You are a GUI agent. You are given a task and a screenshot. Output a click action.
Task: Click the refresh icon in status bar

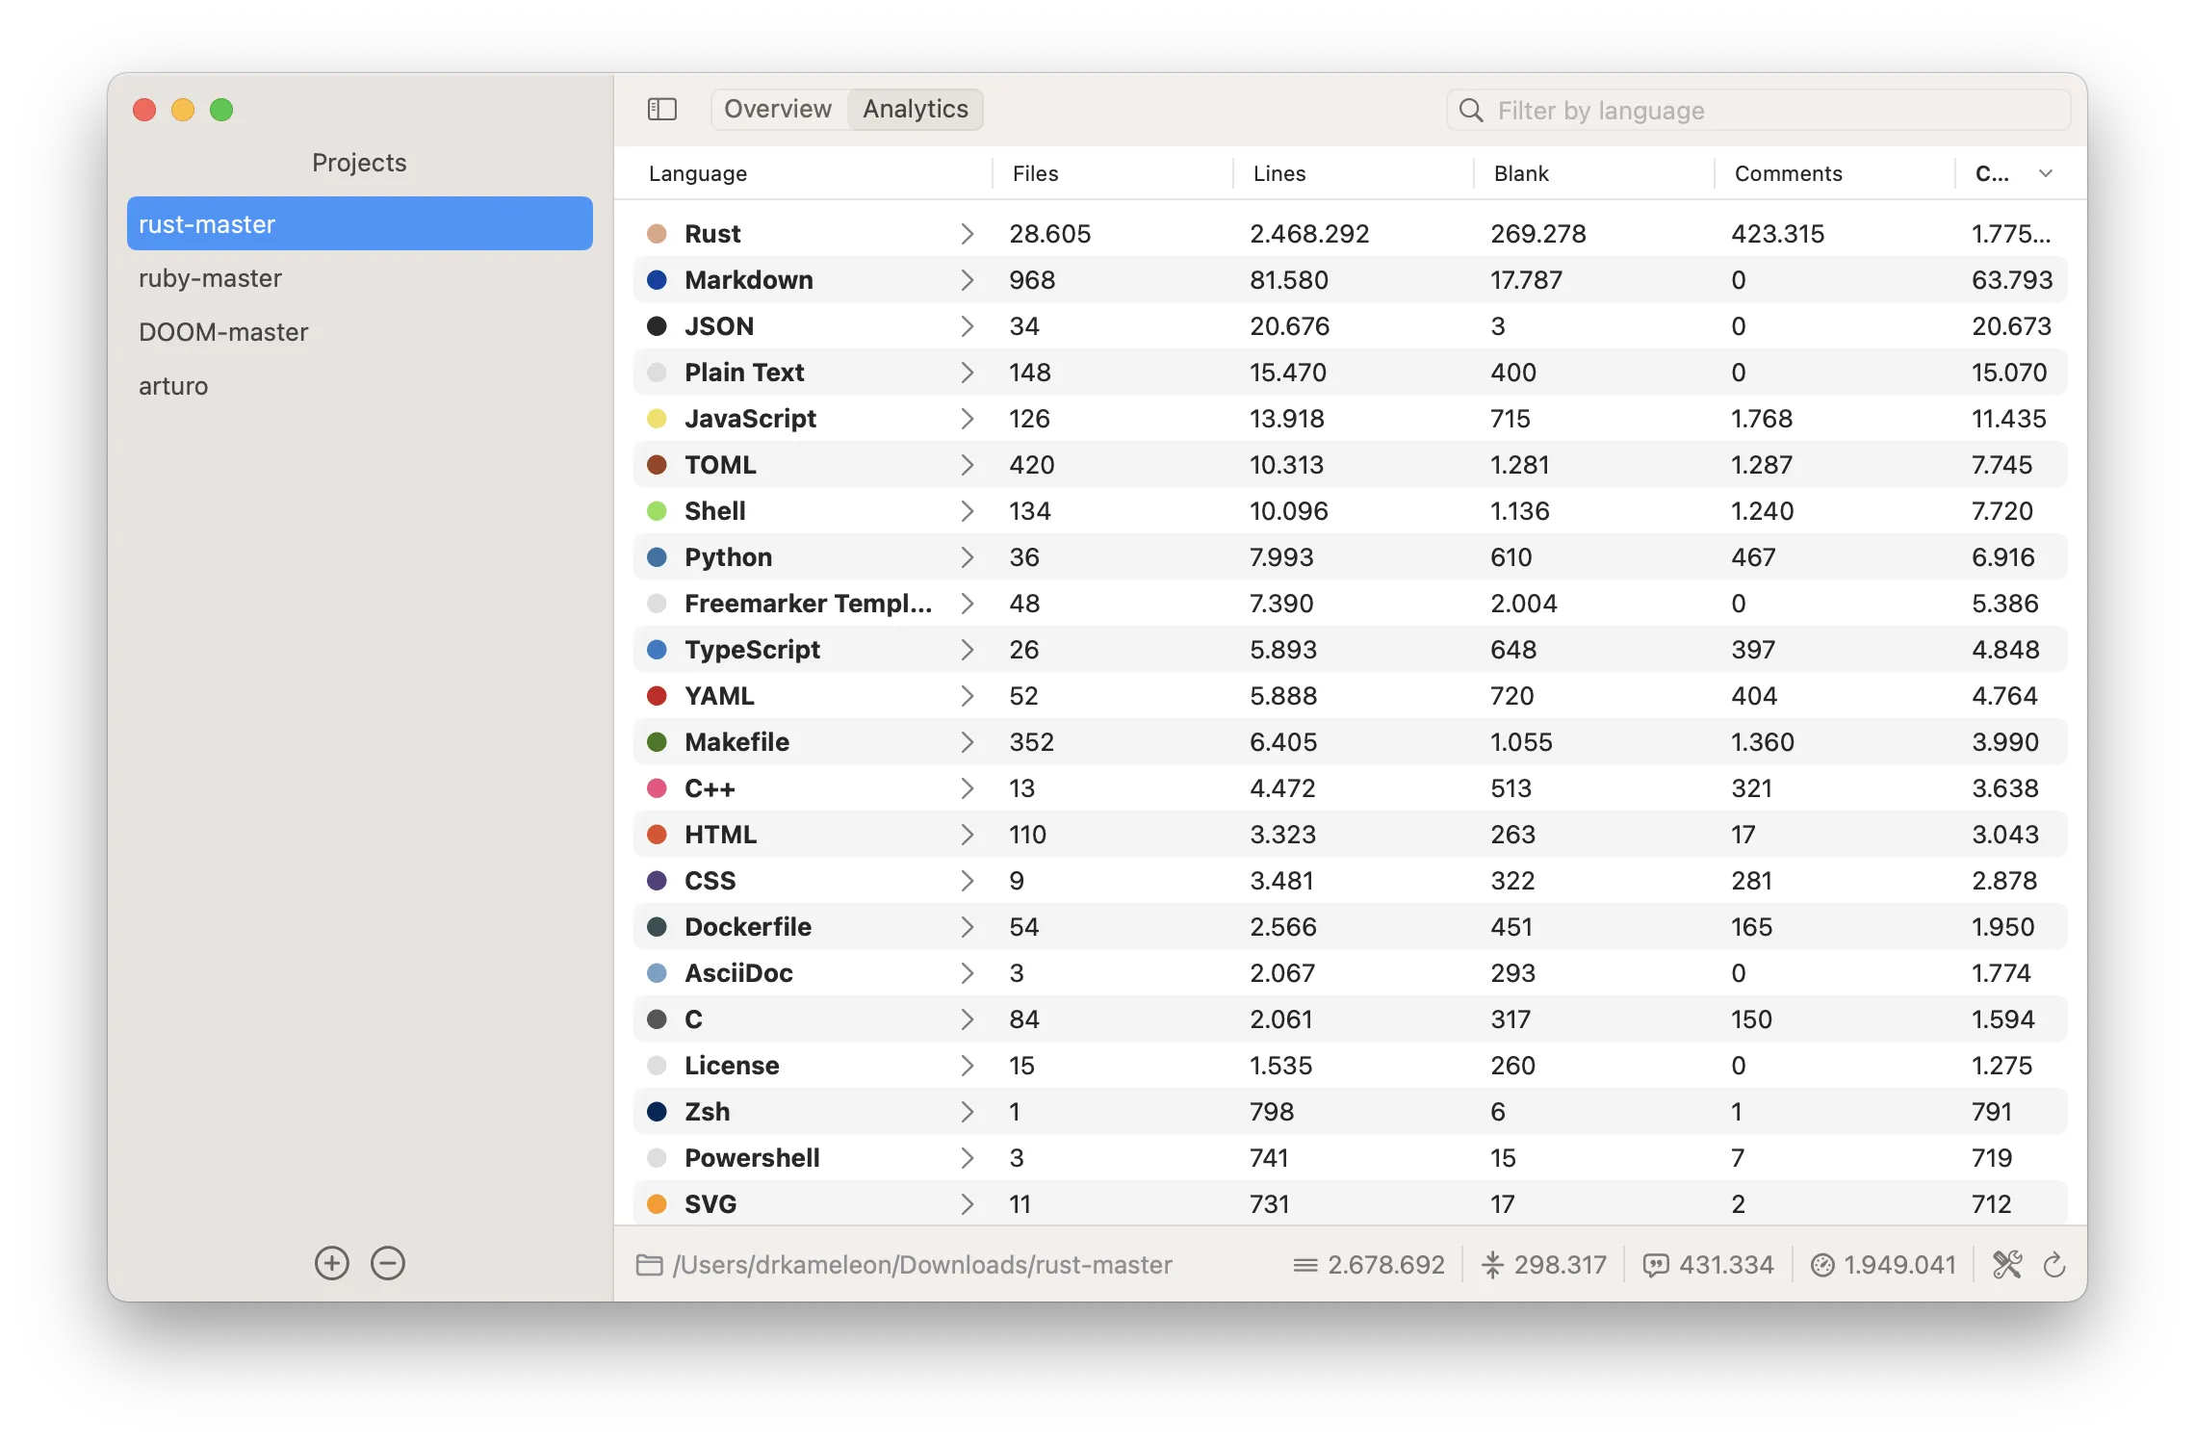(2053, 1264)
